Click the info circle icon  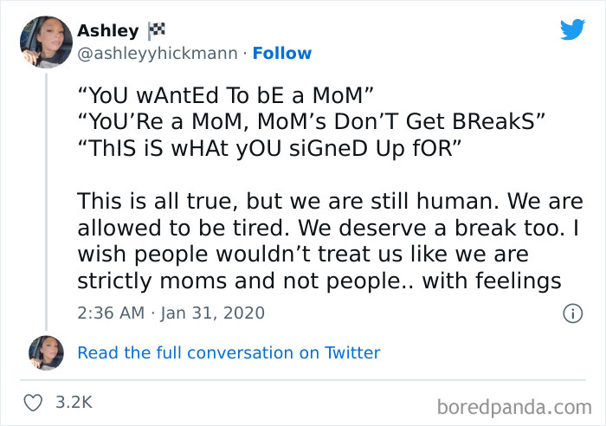tap(571, 313)
